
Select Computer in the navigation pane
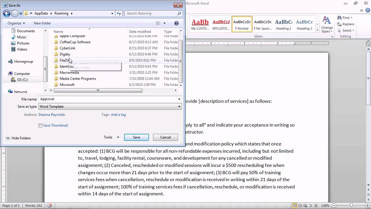(22, 74)
